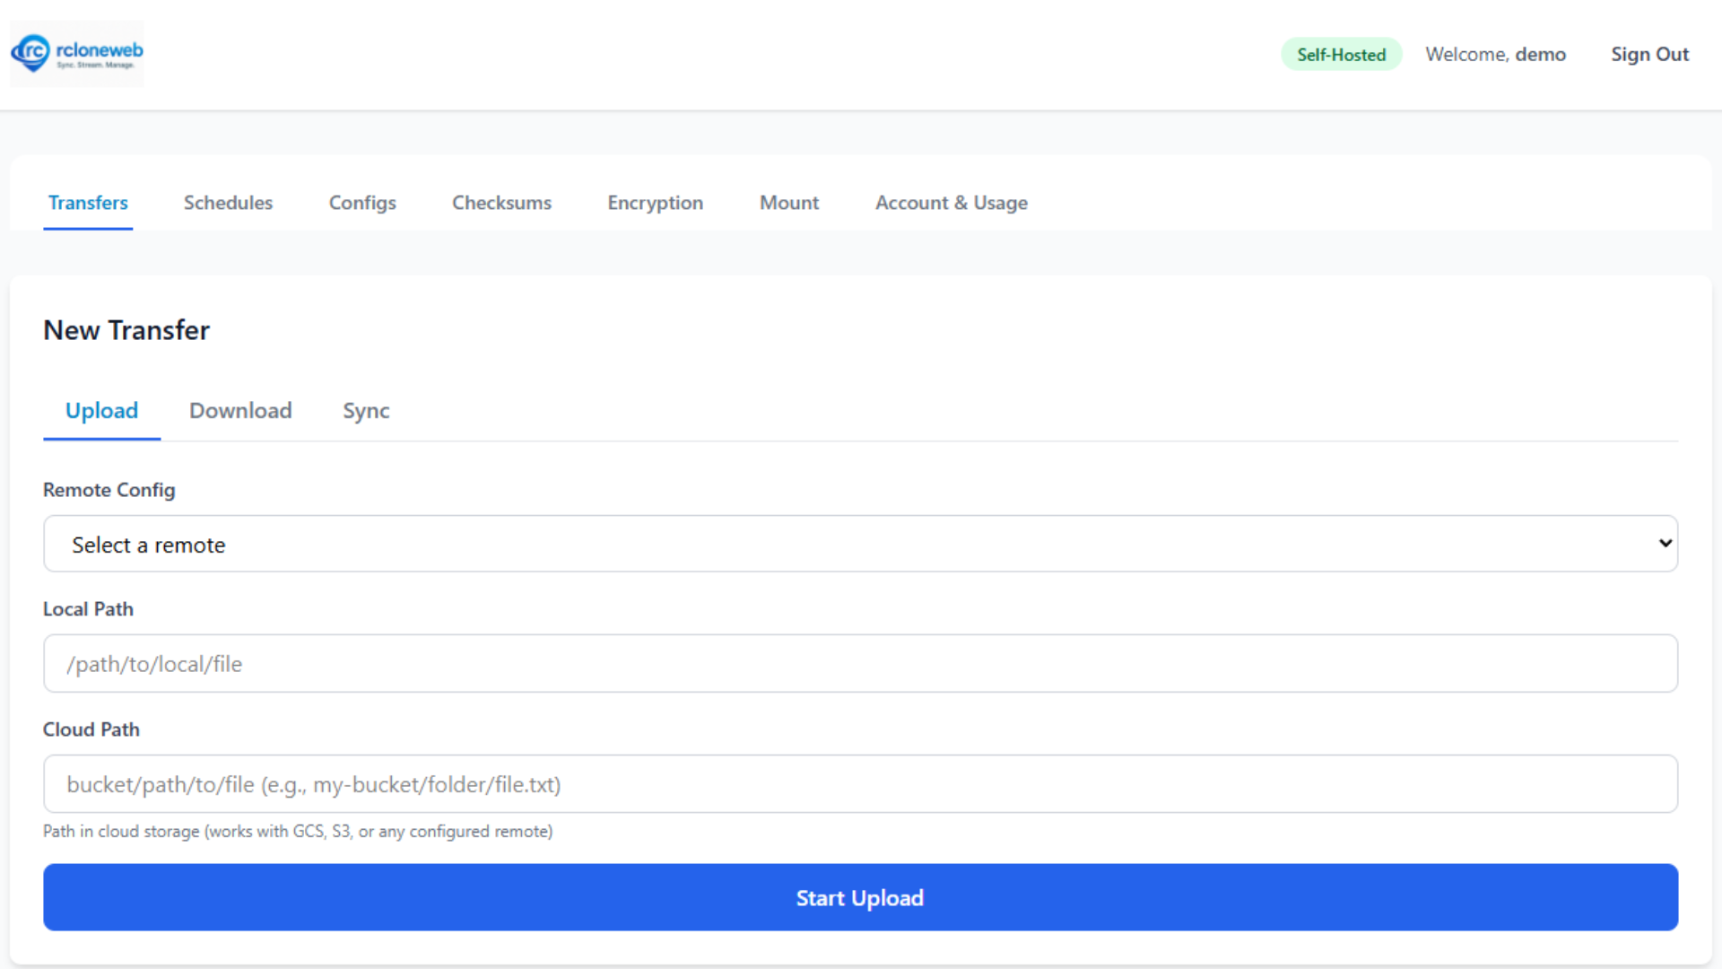Switch to the Download transfer tab

(x=240, y=411)
